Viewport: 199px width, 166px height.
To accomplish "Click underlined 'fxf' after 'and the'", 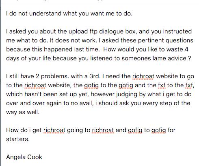I will coord(162,85).
